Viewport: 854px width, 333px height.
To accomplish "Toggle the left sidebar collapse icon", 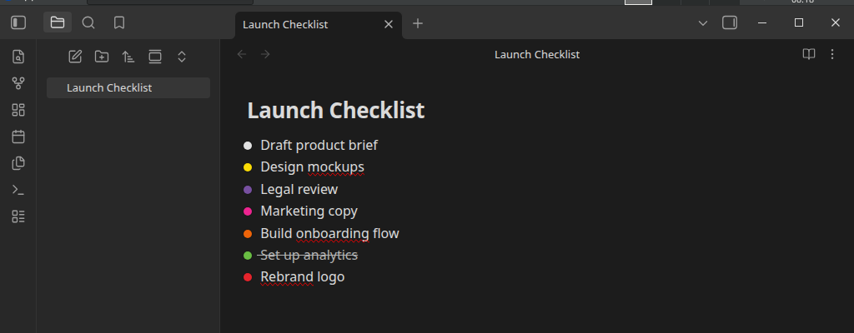I will [18, 22].
